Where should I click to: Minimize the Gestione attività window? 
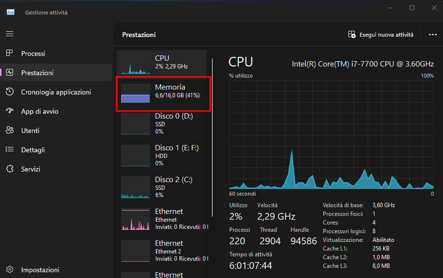coord(390,8)
